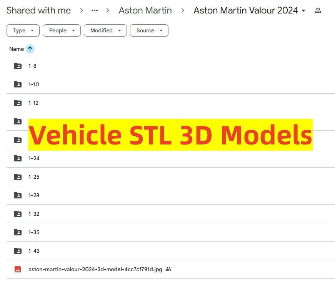Open the Source filter dropdown

(x=149, y=30)
